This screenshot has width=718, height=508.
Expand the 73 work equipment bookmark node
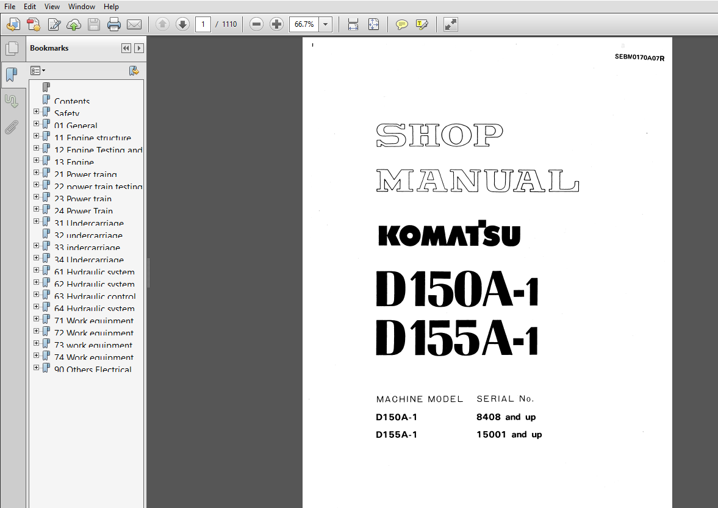click(x=36, y=343)
